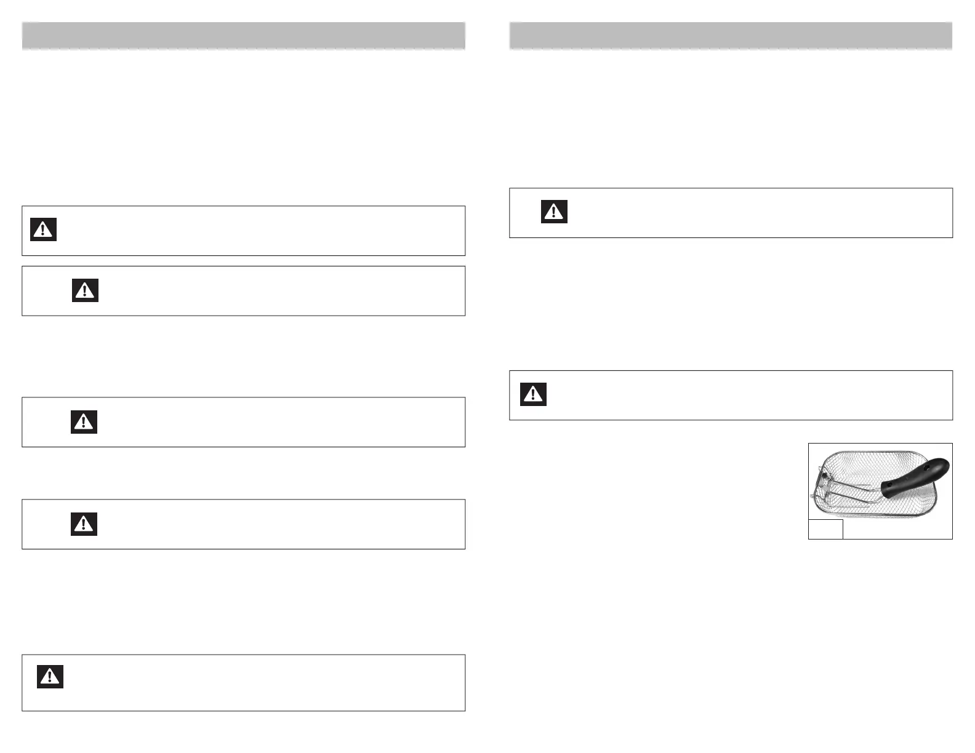Image resolution: width=975 pixels, height=753 pixels.
Task: Click inside the third warning box on the left page
Action: (277, 422)
